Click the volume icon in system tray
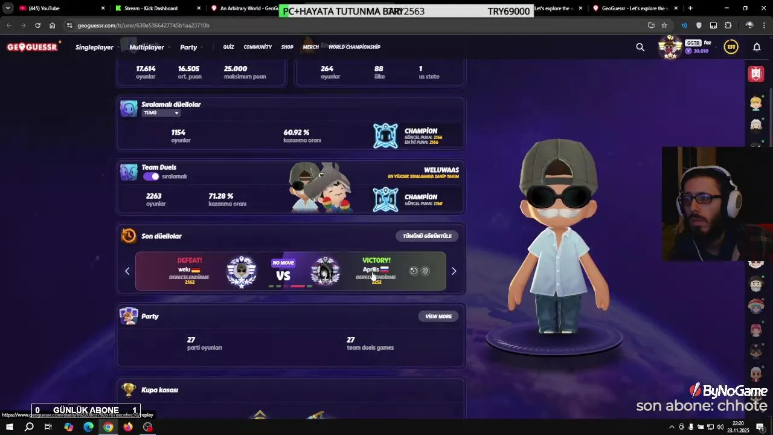 (720, 427)
